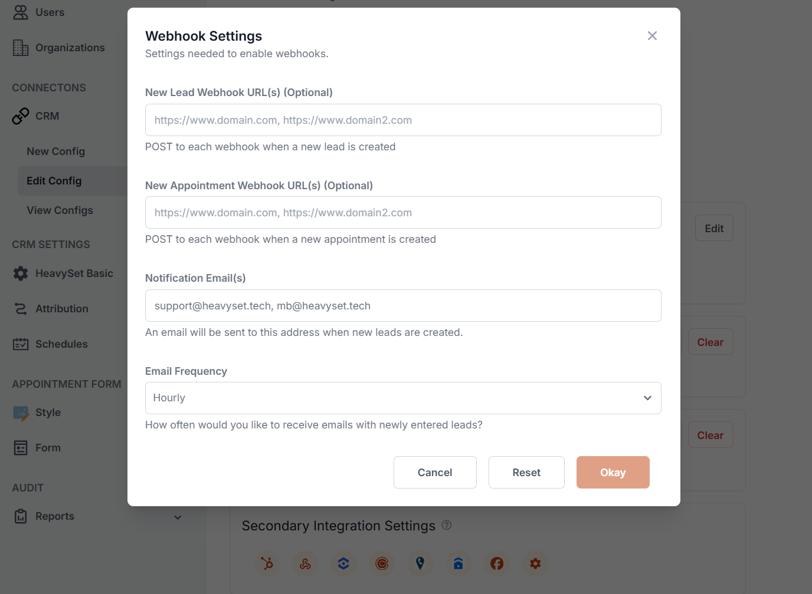Click the Notification Email(s) input field
This screenshot has width=812, height=594.
[403, 306]
